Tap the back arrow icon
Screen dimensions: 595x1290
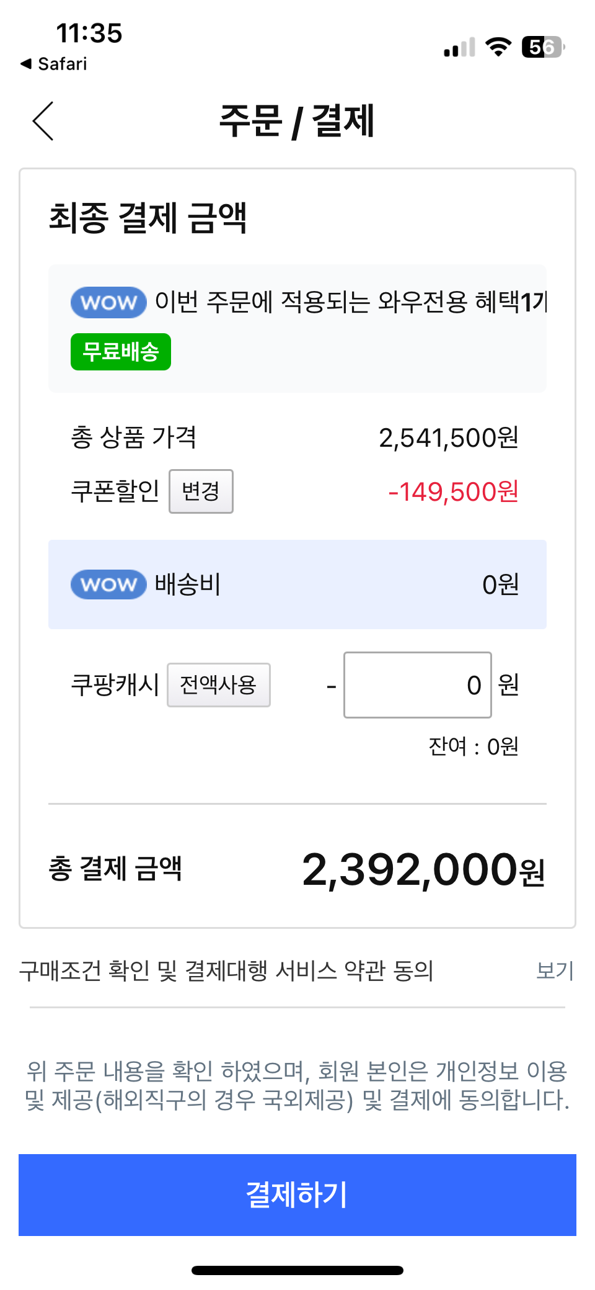43,121
